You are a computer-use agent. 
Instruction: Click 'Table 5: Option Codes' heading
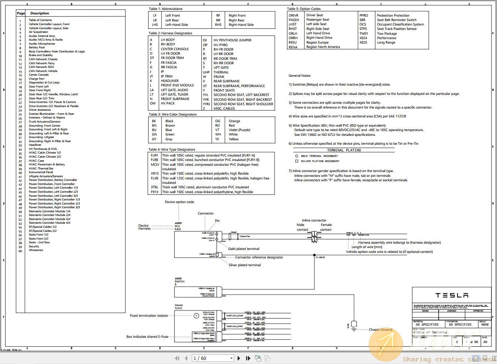pos(304,8)
